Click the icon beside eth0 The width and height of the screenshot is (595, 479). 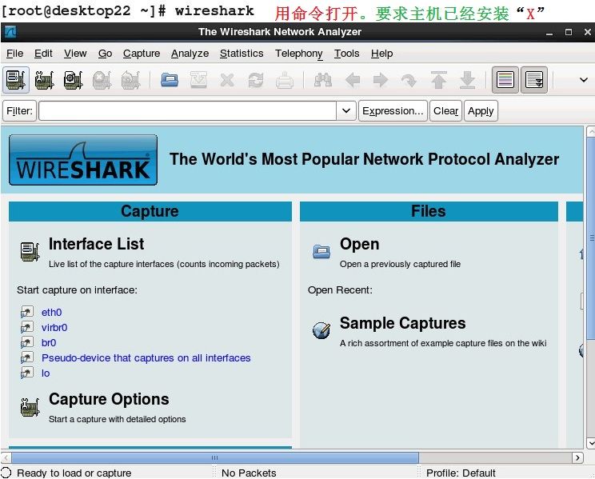(x=27, y=312)
